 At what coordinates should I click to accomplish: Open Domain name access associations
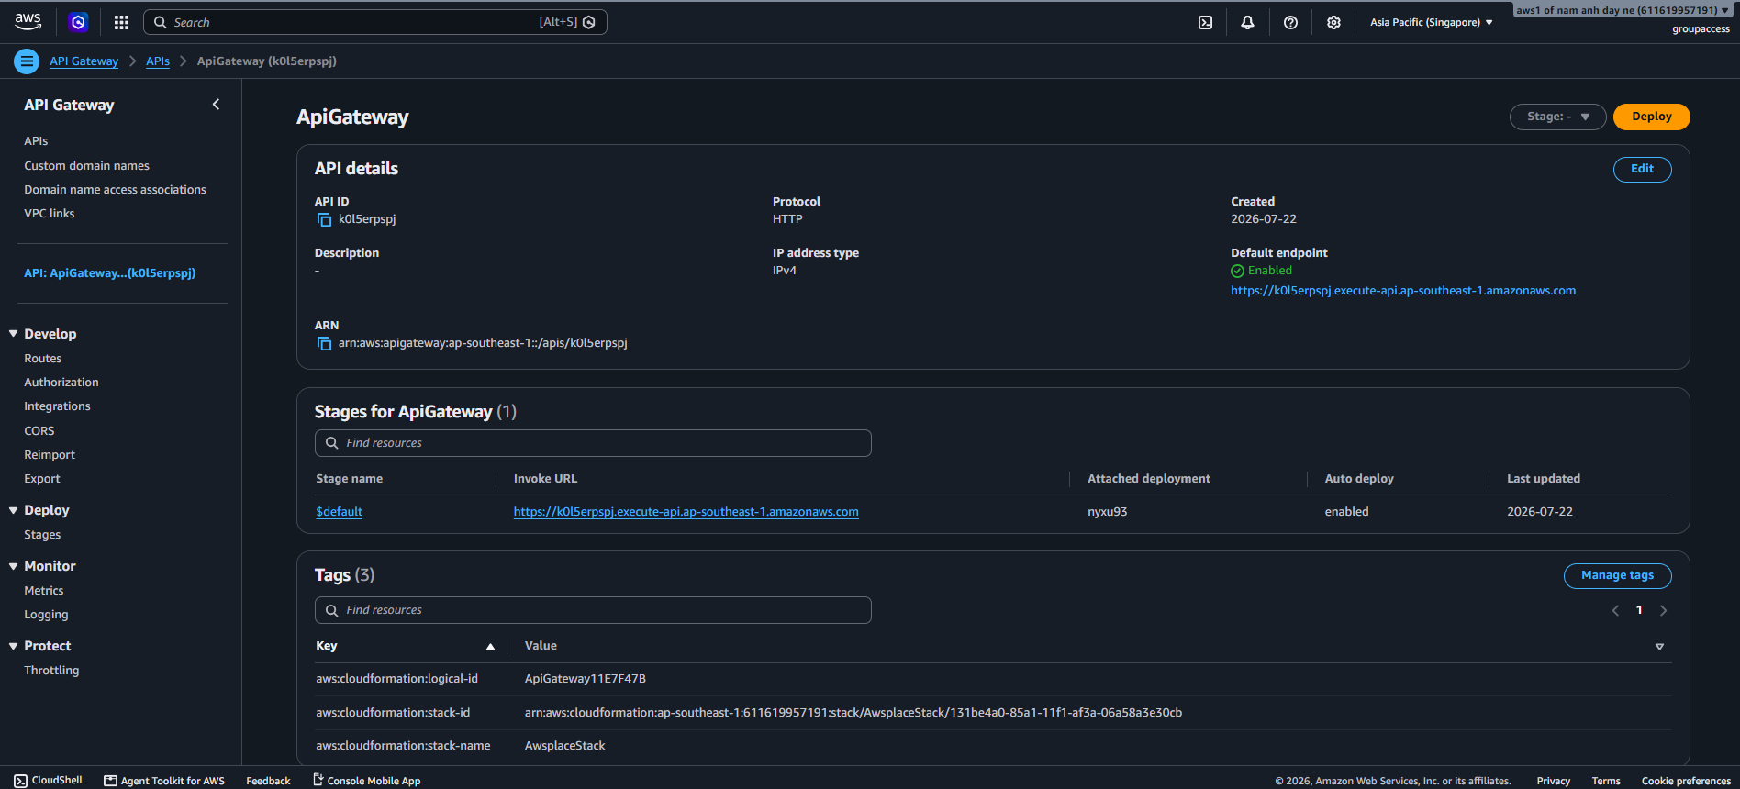point(115,190)
